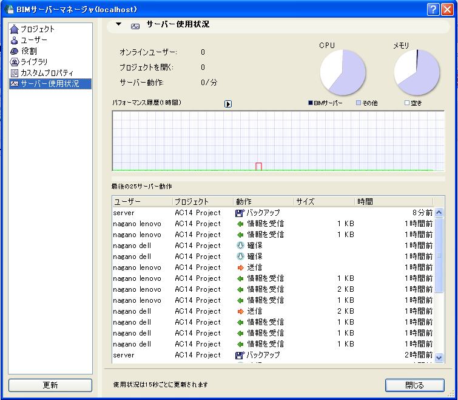Click the ユーザー person icon in sidebar

coord(15,40)
